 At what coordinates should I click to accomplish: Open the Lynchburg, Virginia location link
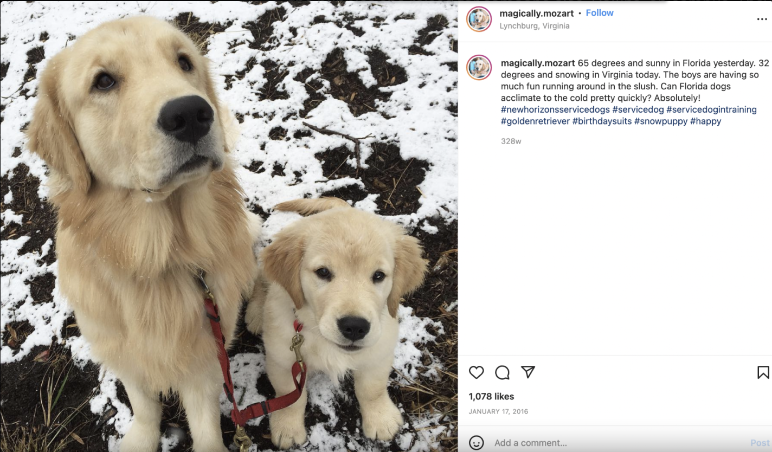pos(535,25)
